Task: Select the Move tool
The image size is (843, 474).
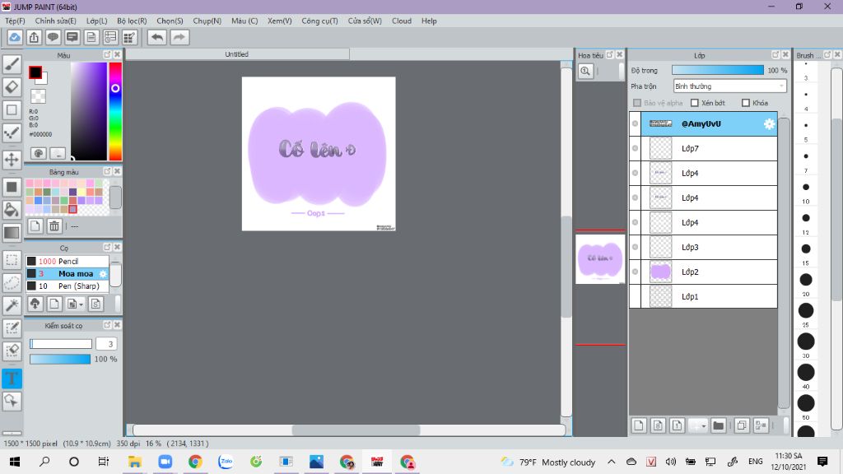Action: [12, 160]
